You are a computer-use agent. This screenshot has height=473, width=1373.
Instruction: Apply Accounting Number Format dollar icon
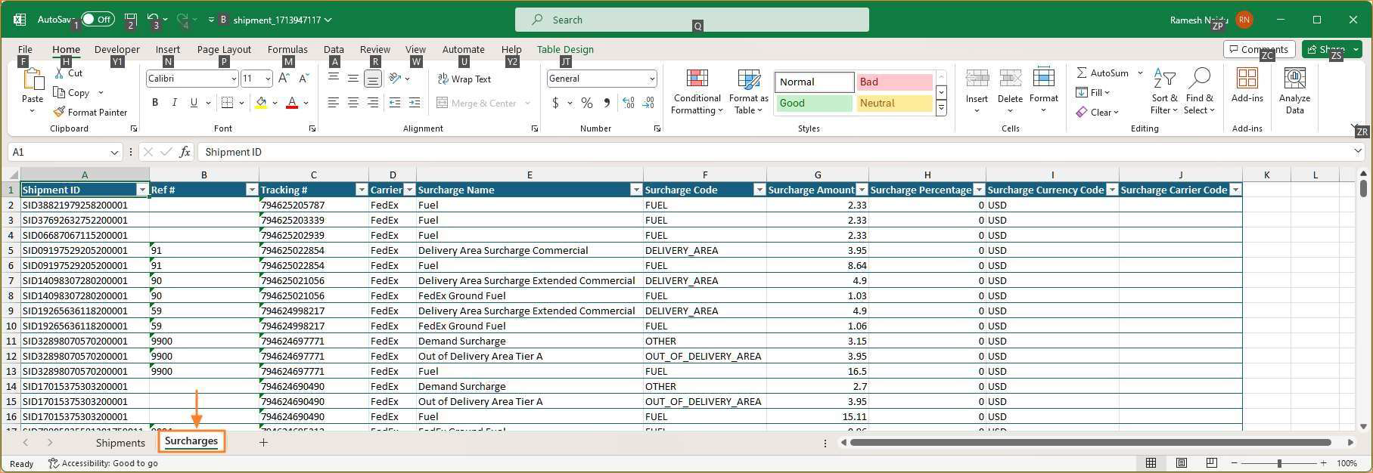[x=556, y=103]
